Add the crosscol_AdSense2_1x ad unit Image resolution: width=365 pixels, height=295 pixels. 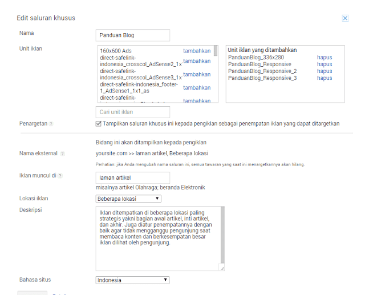tap(197, 61)
